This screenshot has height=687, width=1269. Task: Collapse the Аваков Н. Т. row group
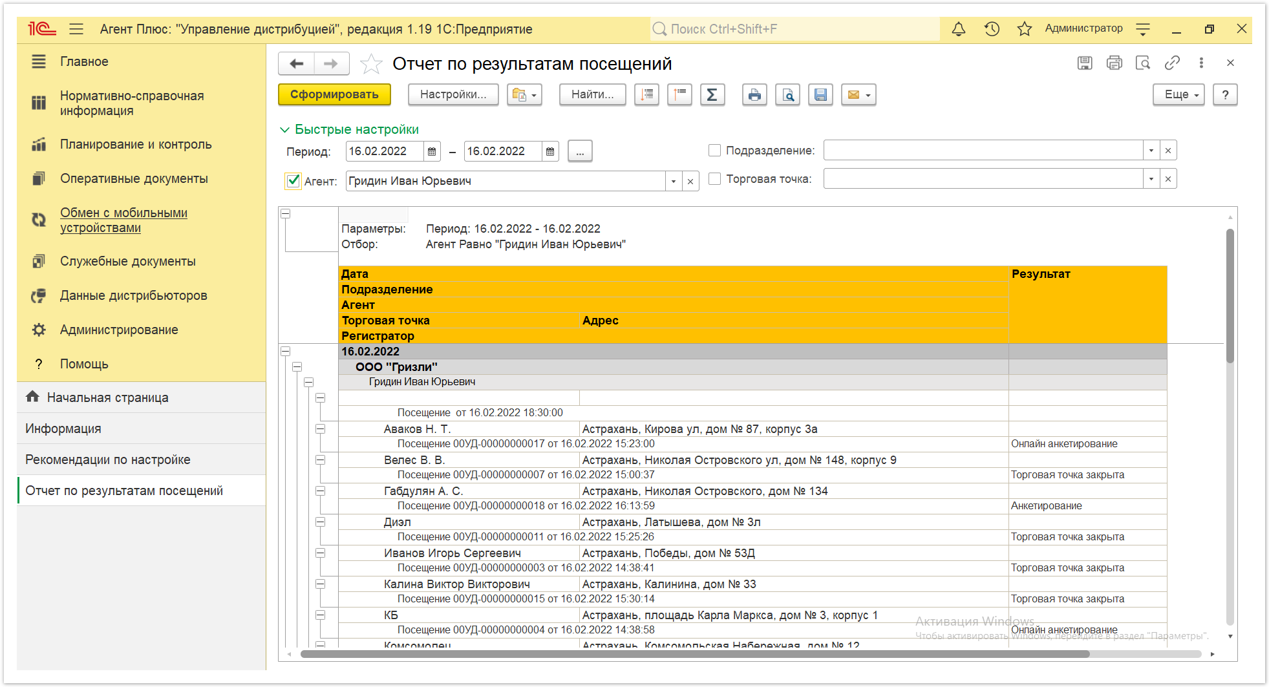pyautogui.click(x=320, y=428)
